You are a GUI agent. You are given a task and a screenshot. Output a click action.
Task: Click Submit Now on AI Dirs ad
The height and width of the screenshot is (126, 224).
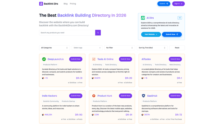172,34
